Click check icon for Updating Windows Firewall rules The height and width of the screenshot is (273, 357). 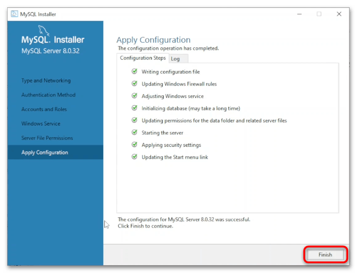(135, 83)
